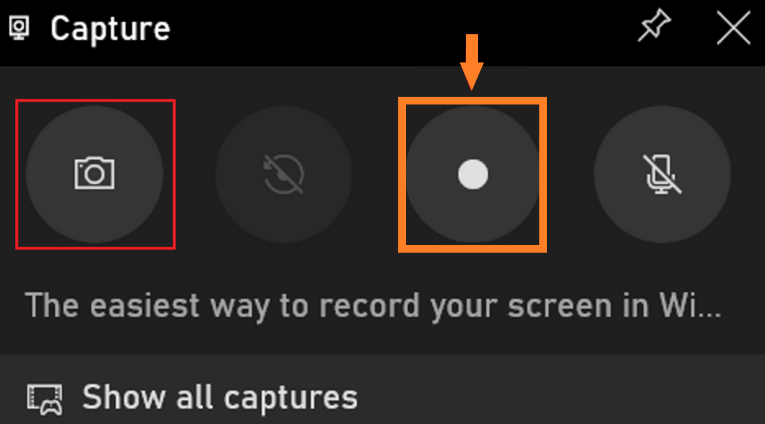Select the recording title text about easiest way

pyautogui.click(x=373, y=305)
